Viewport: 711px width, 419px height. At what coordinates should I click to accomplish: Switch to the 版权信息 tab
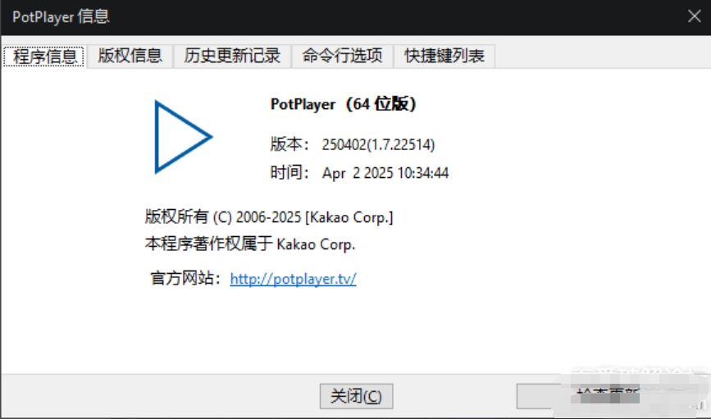click(x=130, y=57)
